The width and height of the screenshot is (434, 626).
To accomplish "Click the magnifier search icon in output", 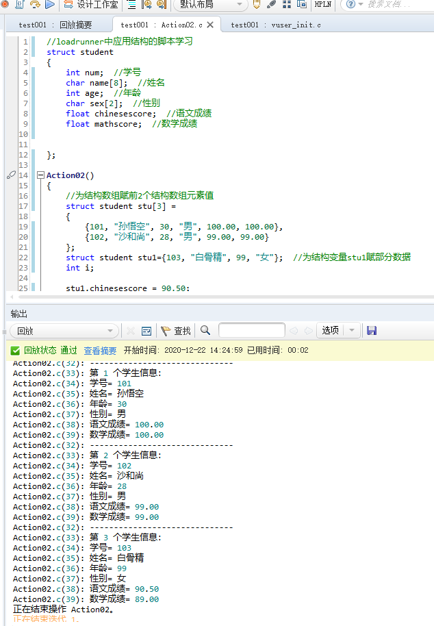I will [x=205, y=330].
